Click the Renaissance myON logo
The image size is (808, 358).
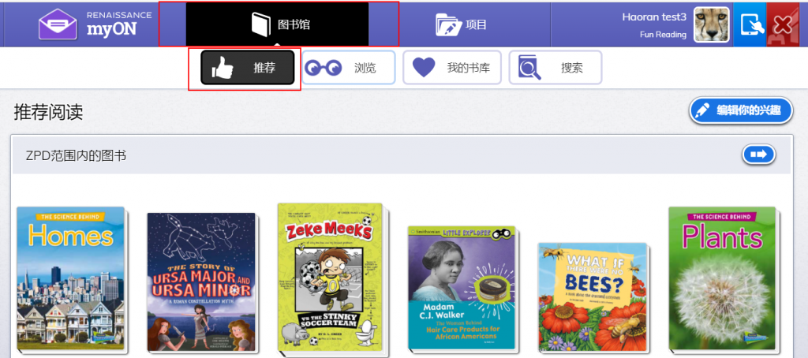pos(95,24)
